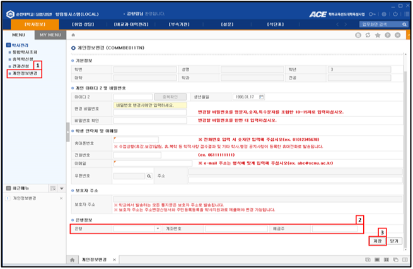Click the 닫기 close button
Viewport: 413px width, 269px height.
[x=393, y=241]
